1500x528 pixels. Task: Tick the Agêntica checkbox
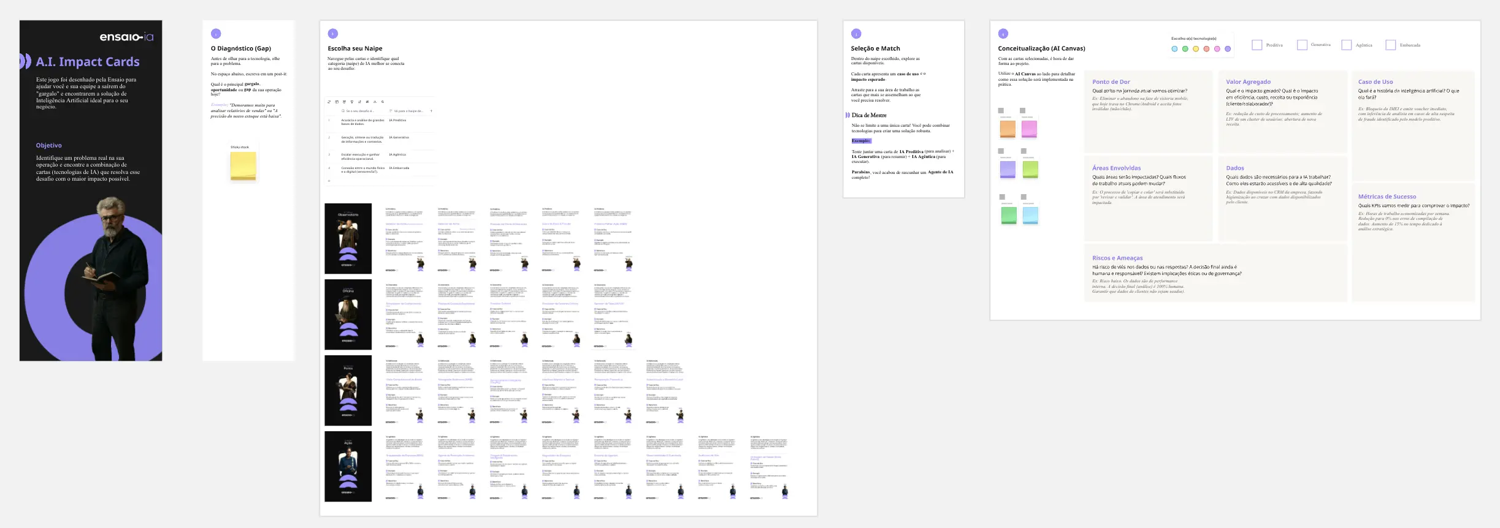(1347, 45)
